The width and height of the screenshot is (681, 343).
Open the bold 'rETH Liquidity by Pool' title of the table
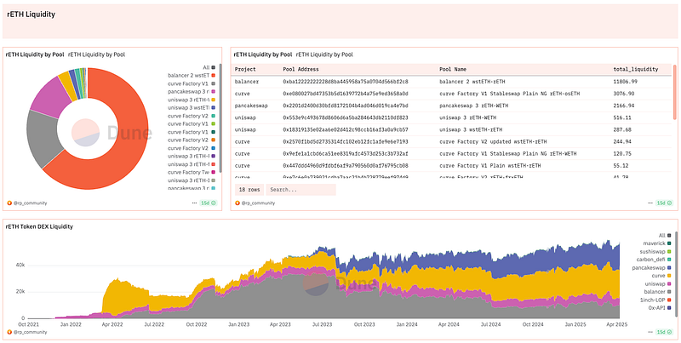pyautogui.click(x=263, y=54)
